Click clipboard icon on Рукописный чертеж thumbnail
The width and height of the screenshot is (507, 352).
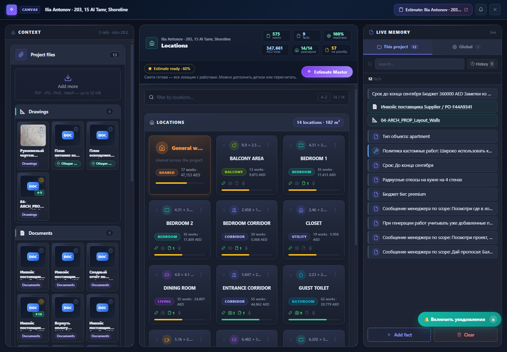click(x=41, y=129)
